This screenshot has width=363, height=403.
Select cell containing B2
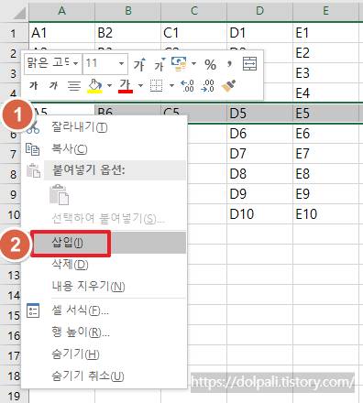click(128, 33)
